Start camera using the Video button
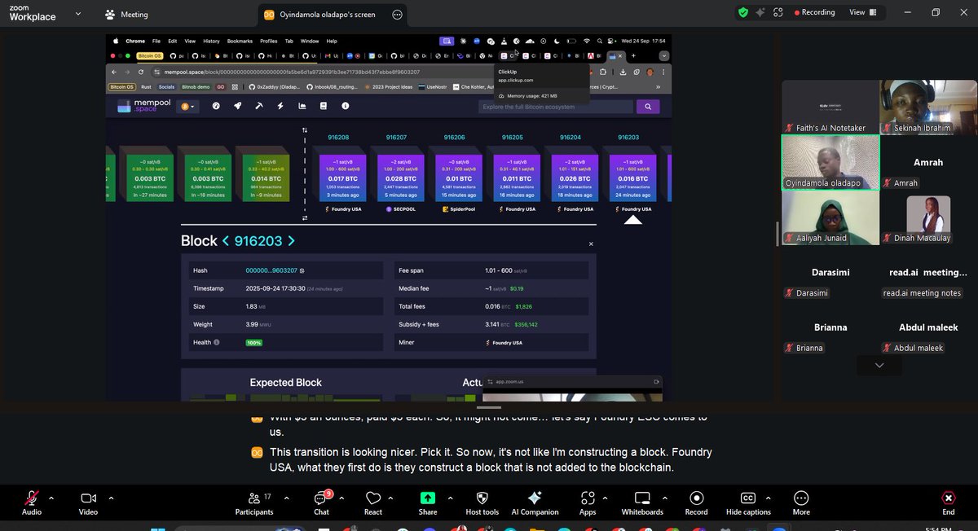 point(88,502)
